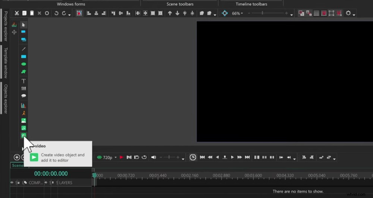Viewport: 373px width, 198px height.
Task: Select the arrow pointer tool
Action: [x=23, y=25]
